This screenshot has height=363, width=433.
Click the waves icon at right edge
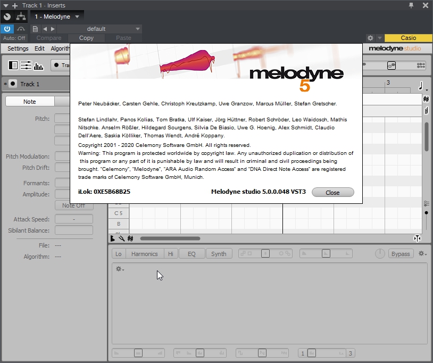tap(427, 204)
